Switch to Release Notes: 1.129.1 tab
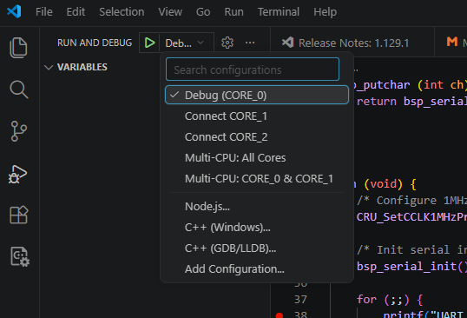 point(352,43)
